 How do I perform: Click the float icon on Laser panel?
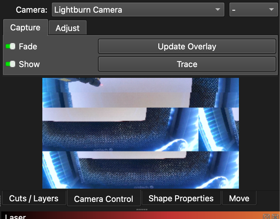pos(266,217)
